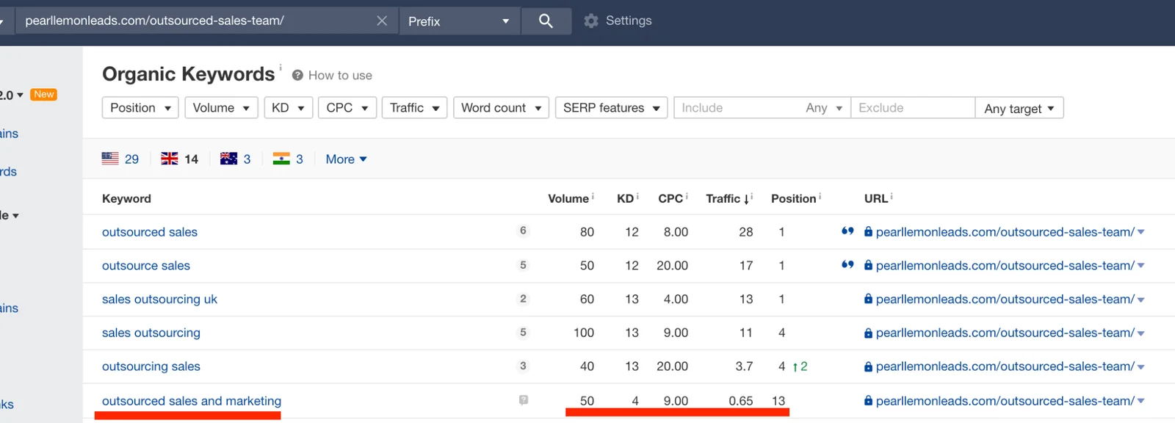Screen dimensions: 1175x423
Task: Sort by KD column header
Action: pos(626,198)
